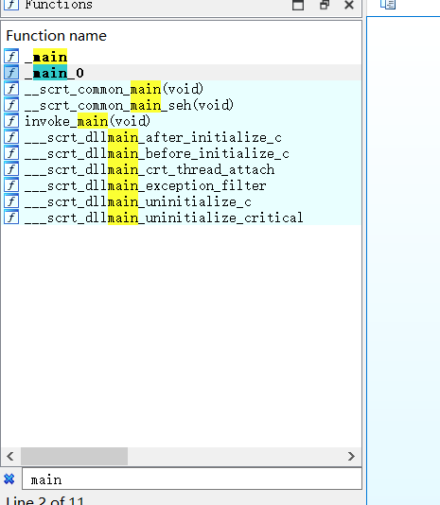
Task: Click icon beside ___scrt_dllmain_uninitialize_critical
Action: tap(11, 218)
